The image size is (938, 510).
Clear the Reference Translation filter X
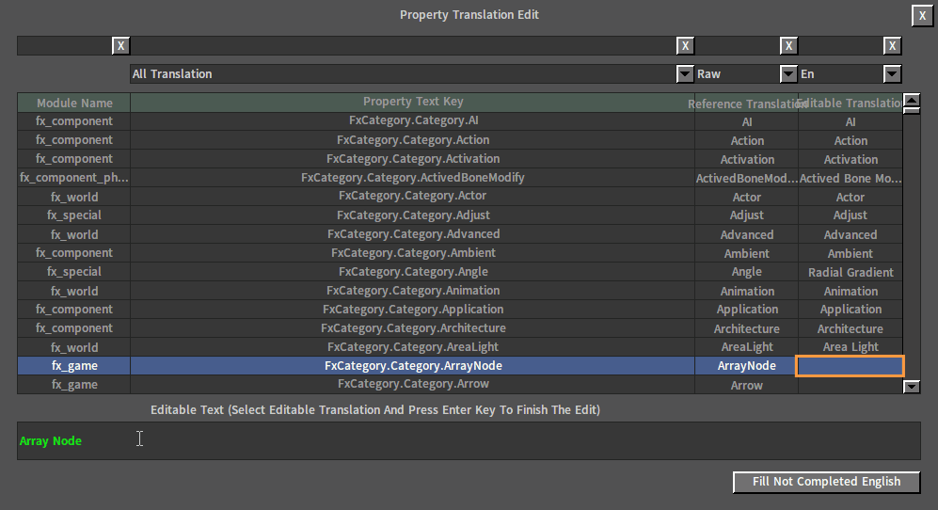pyautogui.click(x=788, y=45)
